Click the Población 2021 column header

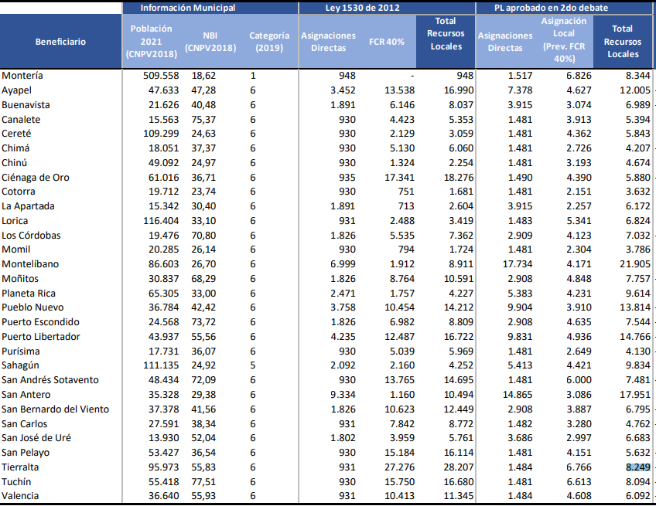tap(152, 42)
